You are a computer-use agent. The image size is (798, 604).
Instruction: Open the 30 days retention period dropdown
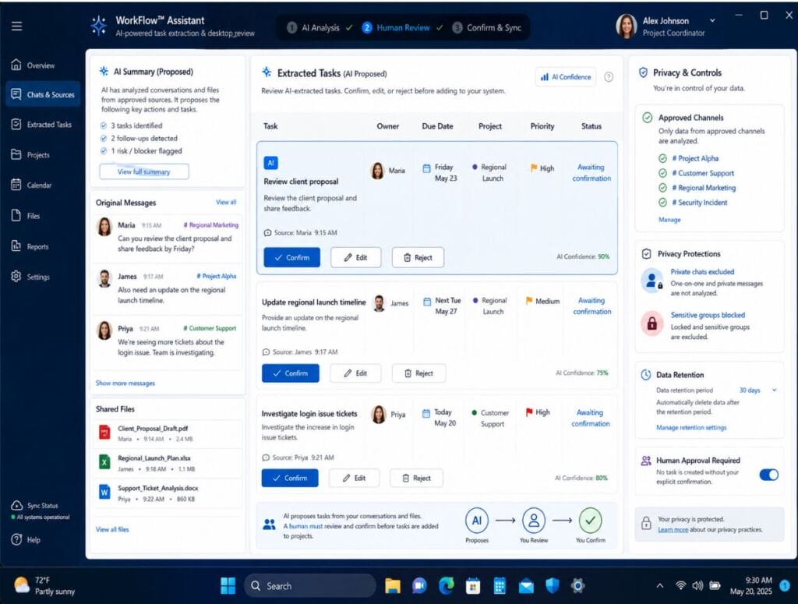(x=757, y=390)
